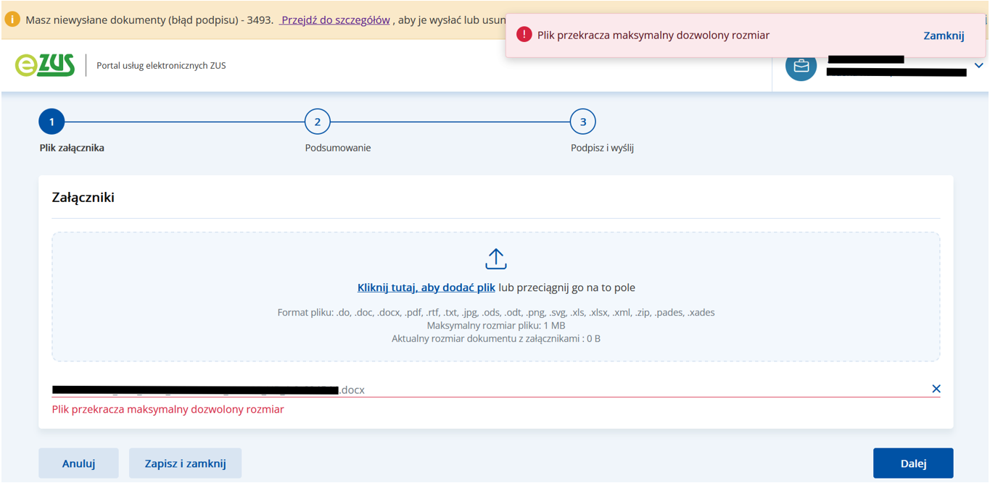Select step 1 circle in progress bar
The width and height of the screenshot is (990, 483).
point(51,122)
